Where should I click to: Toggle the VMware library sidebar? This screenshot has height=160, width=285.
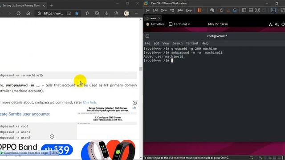244,10
